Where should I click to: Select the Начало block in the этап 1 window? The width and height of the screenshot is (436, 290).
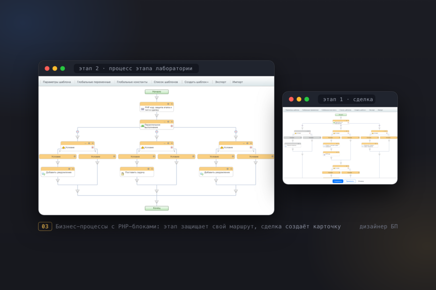click(x=341, y=115)
